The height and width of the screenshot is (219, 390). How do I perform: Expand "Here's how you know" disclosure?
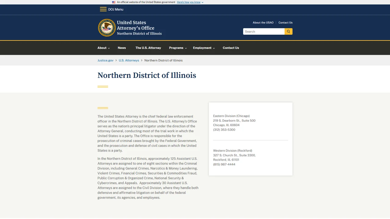coord(190,2)
